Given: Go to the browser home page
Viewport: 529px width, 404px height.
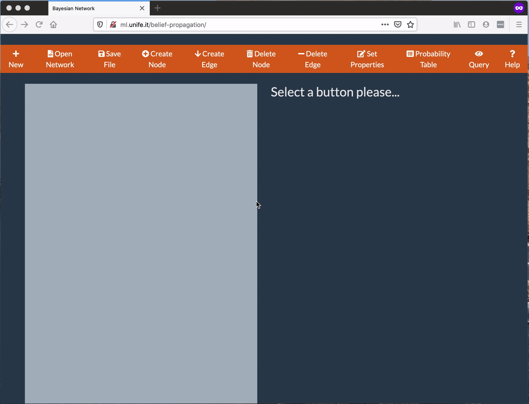Looking at the screenshot, I should pos(53,25).
